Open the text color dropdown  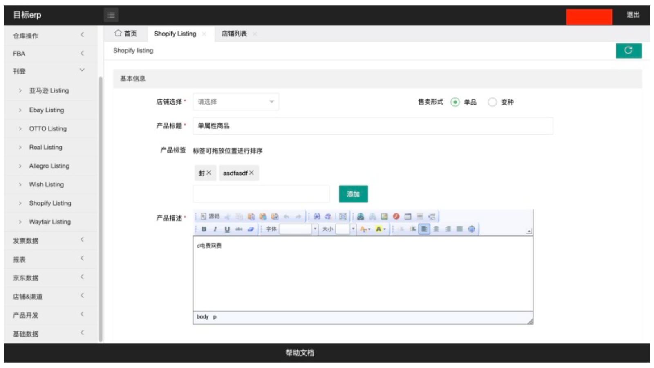365,229
